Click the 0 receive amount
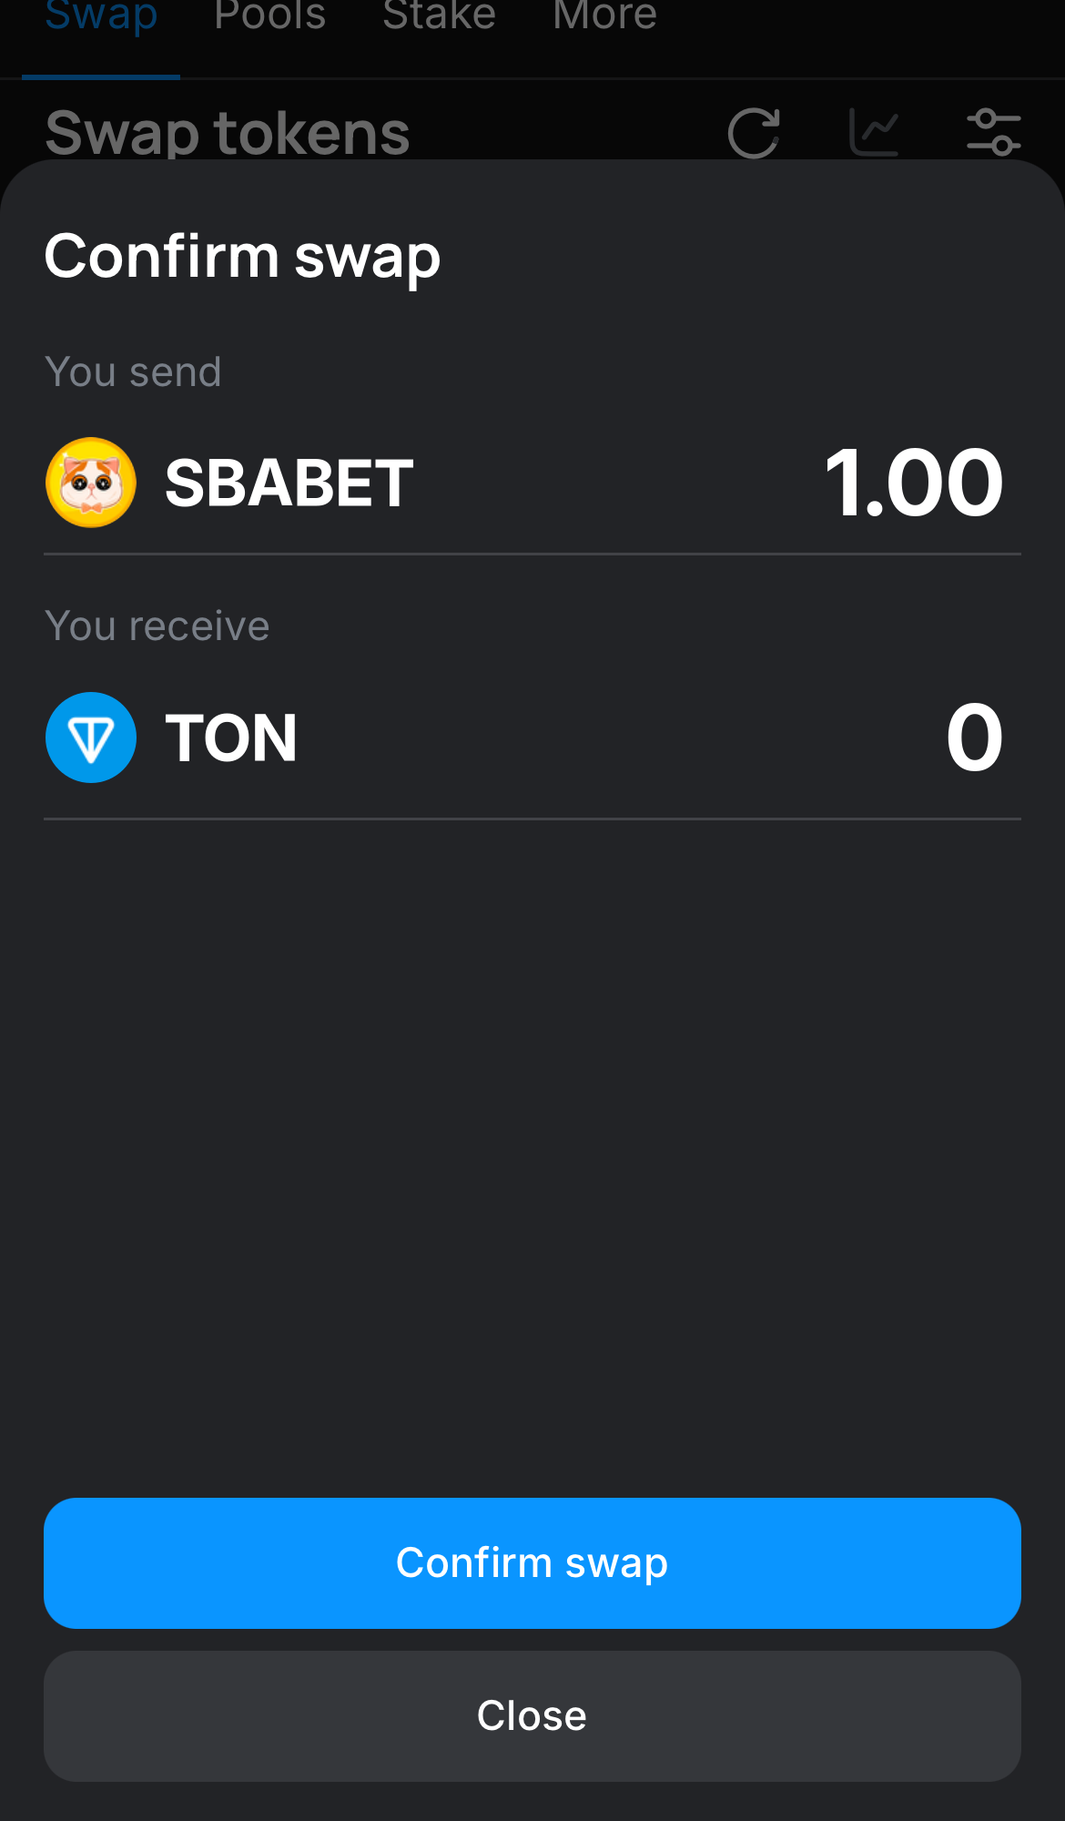The height and width of the screenshot is (1821, 1065). [975, 738]
